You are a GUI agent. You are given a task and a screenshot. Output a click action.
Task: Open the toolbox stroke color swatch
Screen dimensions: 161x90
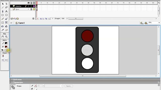6,43
